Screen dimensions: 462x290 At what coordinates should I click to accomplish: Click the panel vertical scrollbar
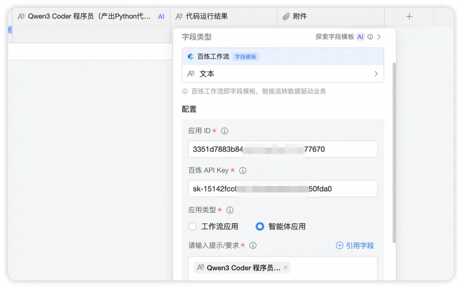[394, 153]
